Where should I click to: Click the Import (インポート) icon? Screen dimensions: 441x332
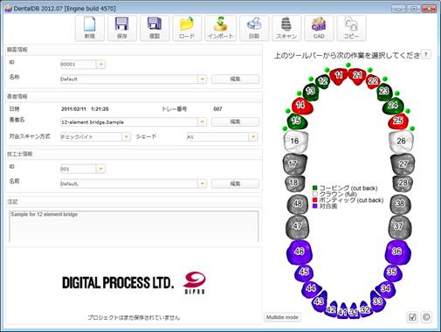(221, 28)
